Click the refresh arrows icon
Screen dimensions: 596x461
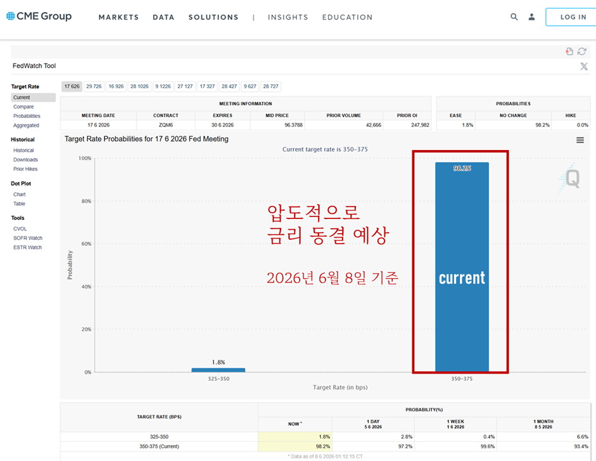(582, 51)
